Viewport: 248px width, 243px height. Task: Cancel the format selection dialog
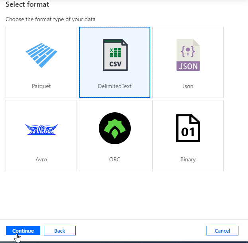pyautogui.click(x=222, y=231)
